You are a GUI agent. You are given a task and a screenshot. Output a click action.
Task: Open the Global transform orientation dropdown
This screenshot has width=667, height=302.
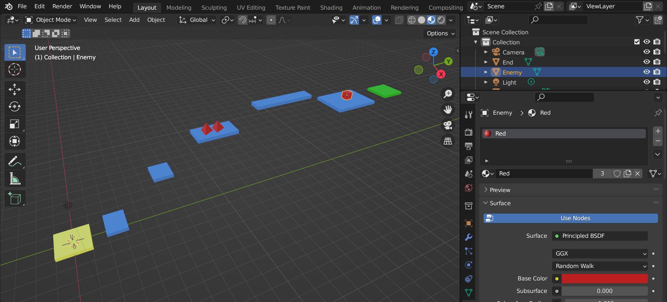click(x=197, y=20)
